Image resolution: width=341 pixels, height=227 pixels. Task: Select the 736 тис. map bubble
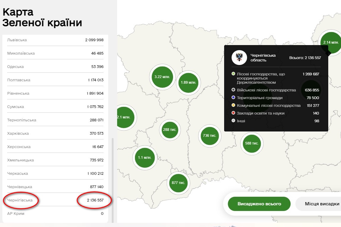pos(210,136)
